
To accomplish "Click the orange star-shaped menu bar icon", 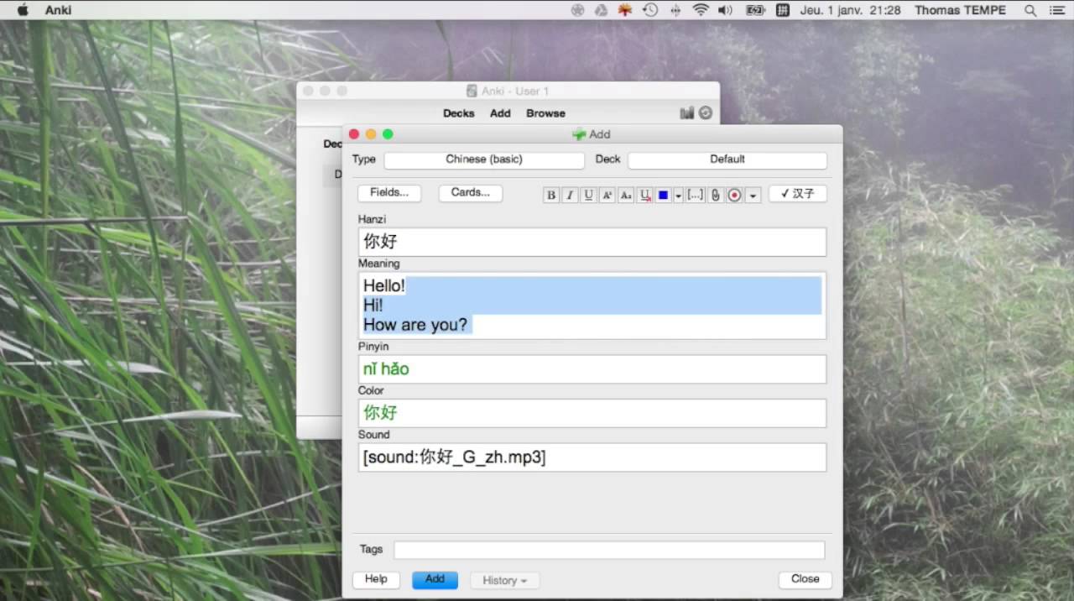I will coord(625,10).
